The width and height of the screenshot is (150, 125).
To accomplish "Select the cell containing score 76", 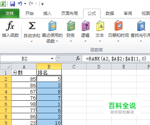I will coord(24,98).
